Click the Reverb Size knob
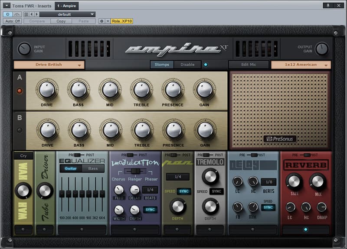347x249 pixels. (x=294, y=182)
